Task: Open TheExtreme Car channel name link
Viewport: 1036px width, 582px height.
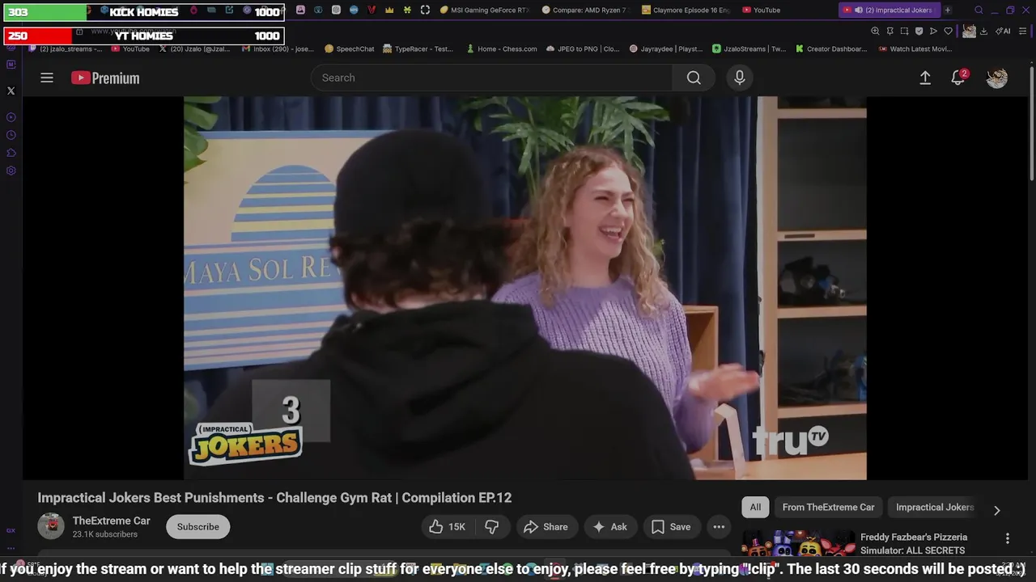Action: [x=111, y=521]
